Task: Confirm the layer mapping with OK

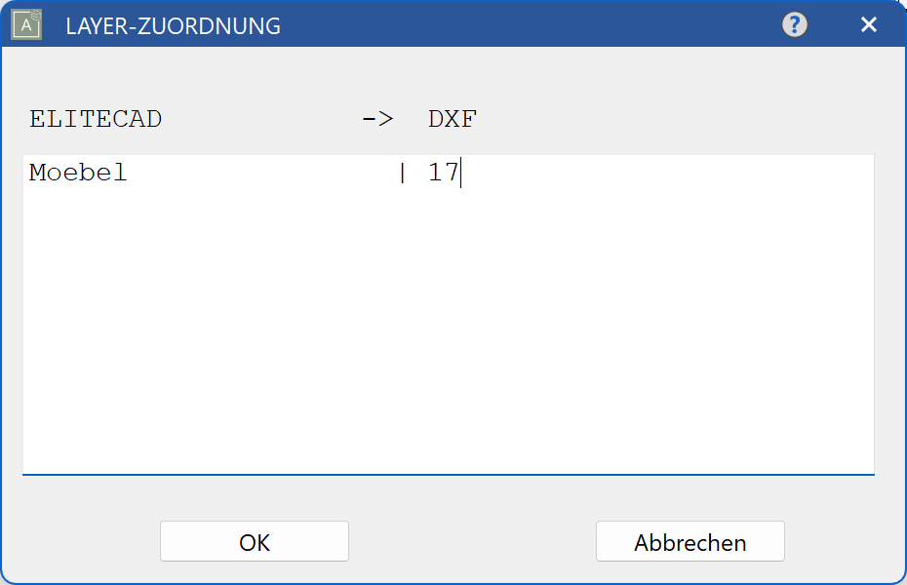Action: 254,541
